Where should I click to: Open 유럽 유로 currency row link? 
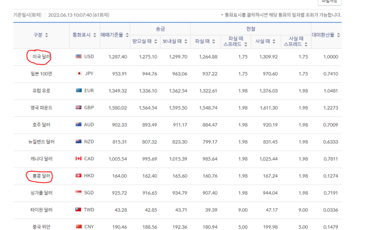click(x=41, y=91)
